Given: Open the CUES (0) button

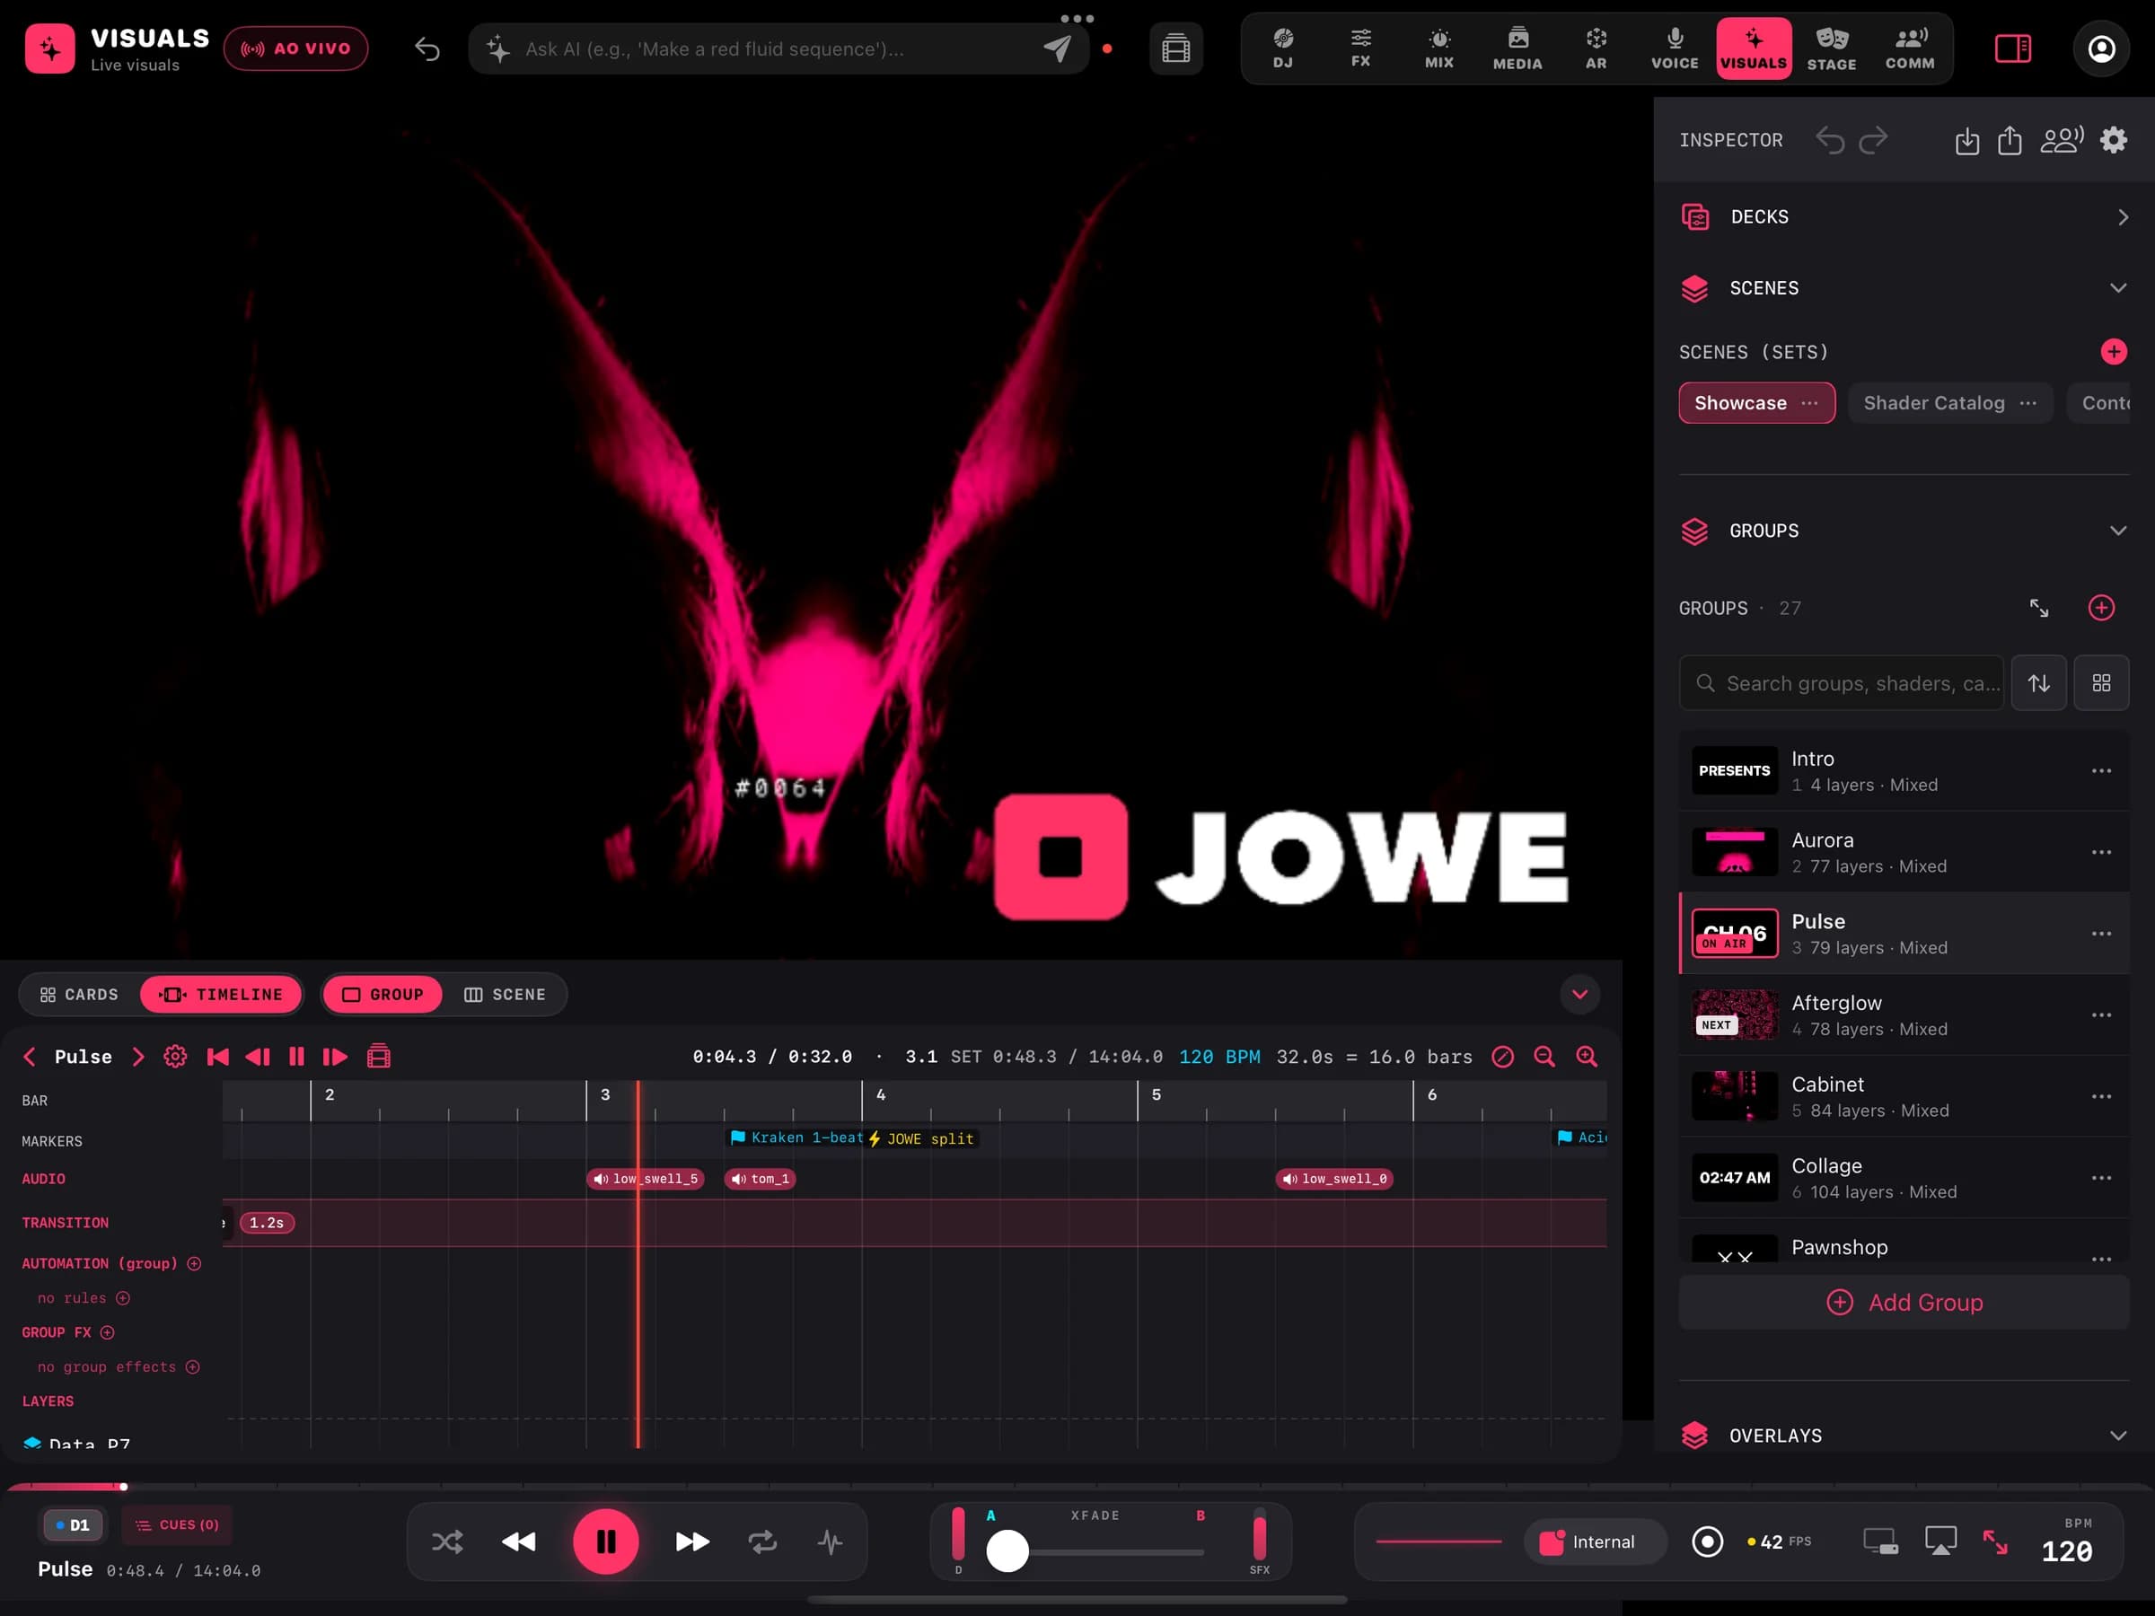Looking at the screenshot, I should [x=176, y=1524].
